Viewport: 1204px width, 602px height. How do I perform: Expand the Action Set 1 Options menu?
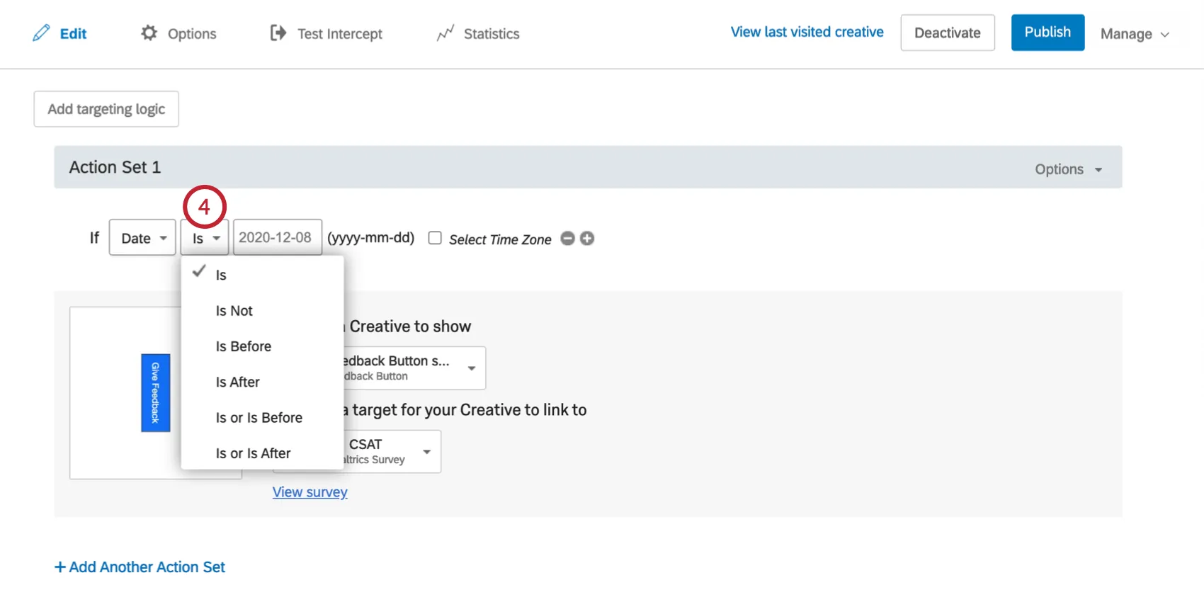(1068, 169)
